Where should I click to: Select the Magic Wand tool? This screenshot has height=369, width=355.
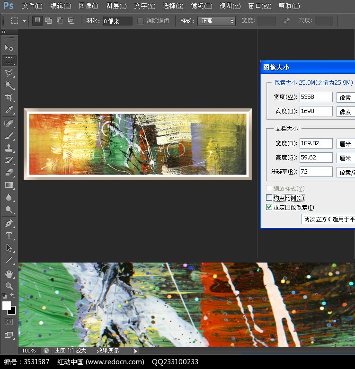[x=9, y=85]
